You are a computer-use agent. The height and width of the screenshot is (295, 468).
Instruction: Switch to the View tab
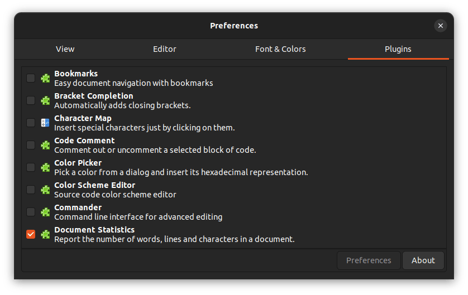[x=65, y=49]
